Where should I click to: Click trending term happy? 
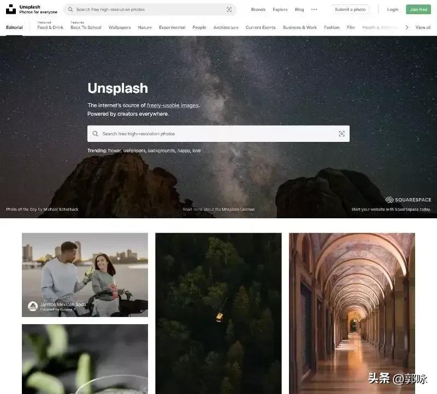[x=184, y=151]
